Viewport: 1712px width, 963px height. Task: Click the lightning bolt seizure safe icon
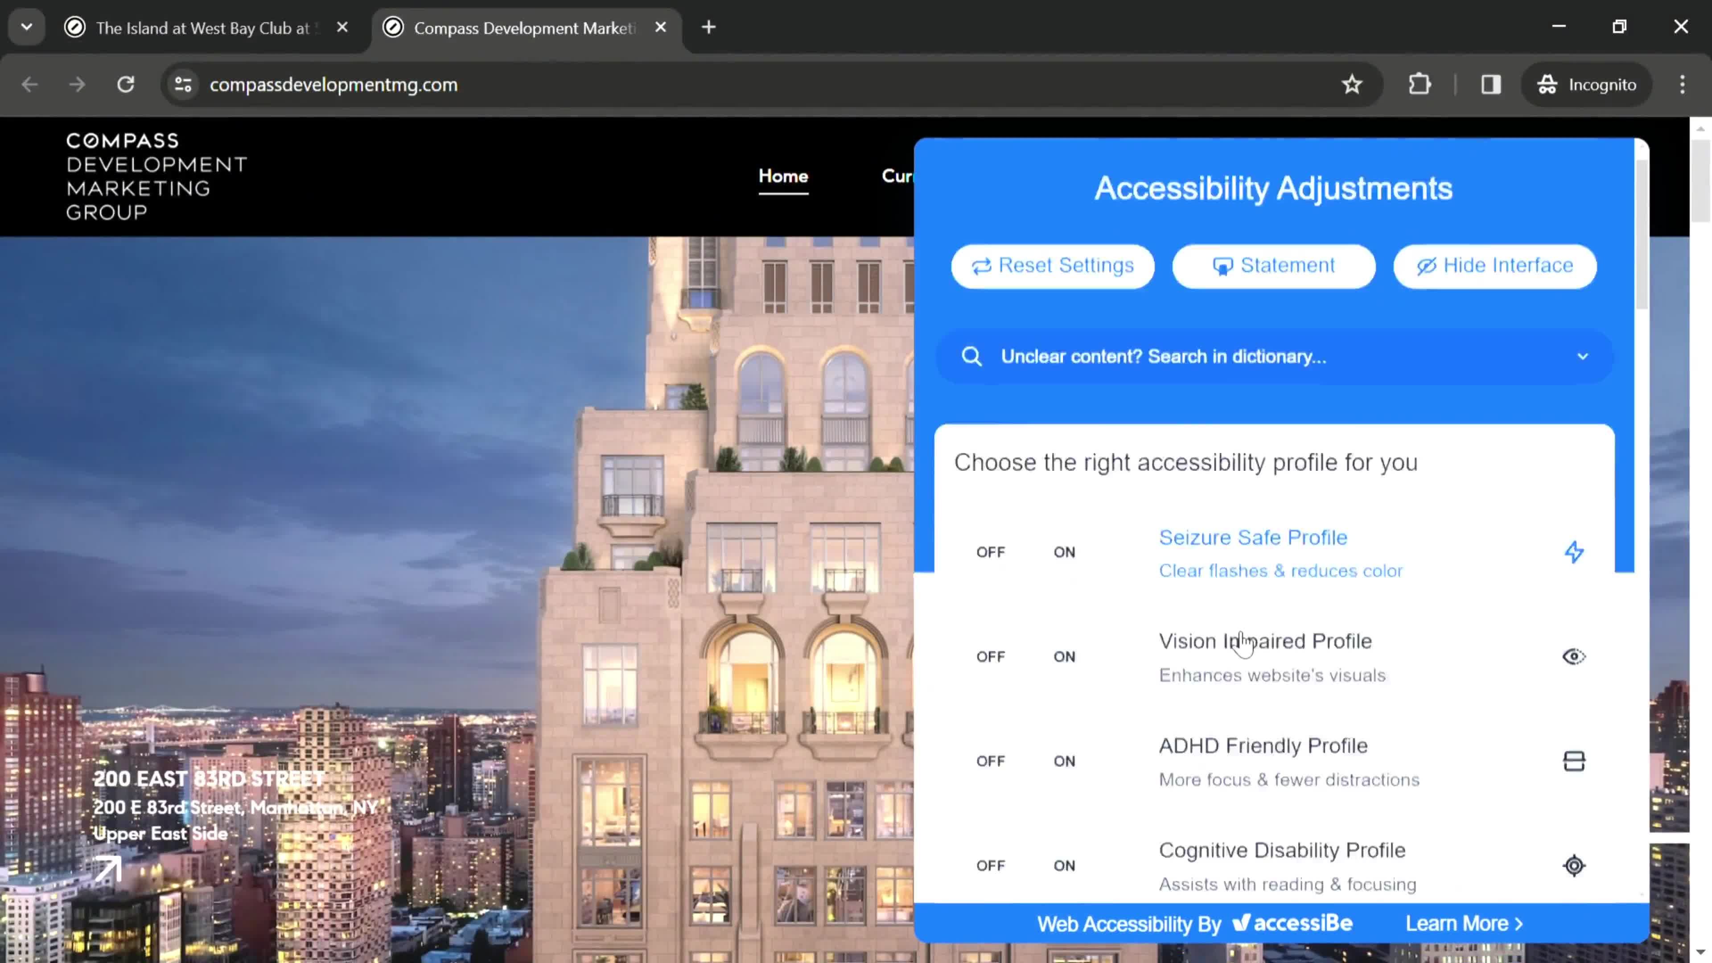pyautogui.click(x=1573, y=551)
